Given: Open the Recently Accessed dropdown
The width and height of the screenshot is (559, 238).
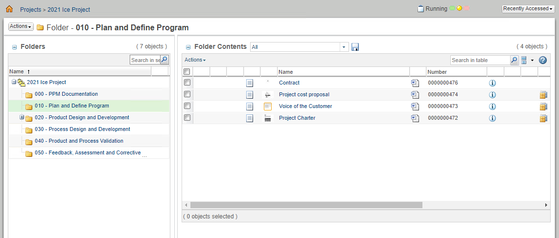Looking at the screenshot, I should pyautogui.click(x=528, y=8).
